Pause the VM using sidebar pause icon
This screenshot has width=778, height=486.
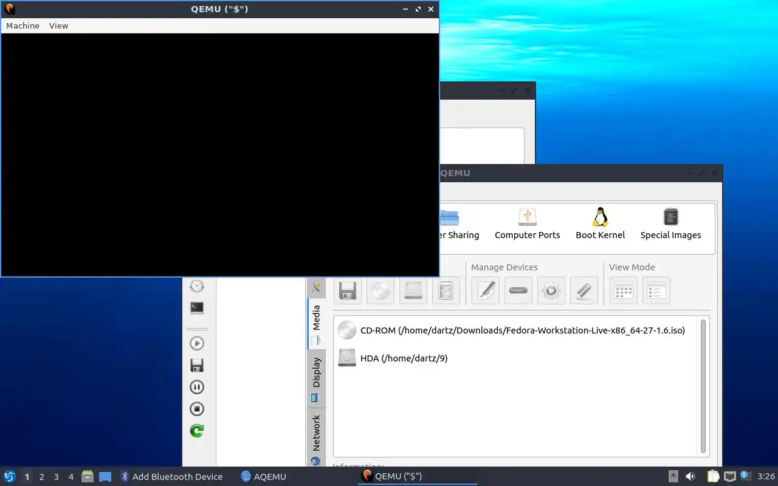pyautogui.click(x=197, y=387)
